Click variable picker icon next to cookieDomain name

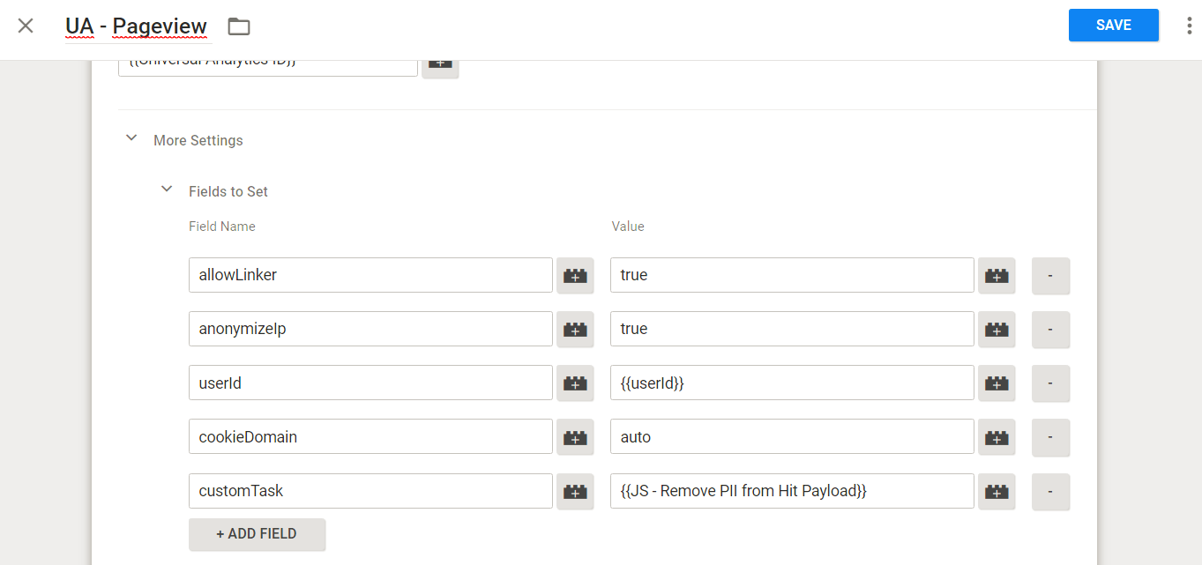(575, 437)
